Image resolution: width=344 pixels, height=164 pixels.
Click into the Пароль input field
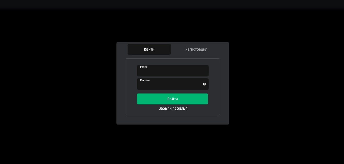(170, 85)
